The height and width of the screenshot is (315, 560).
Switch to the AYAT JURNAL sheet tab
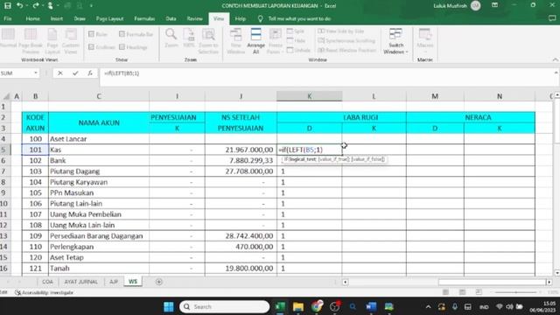(80, 282)
